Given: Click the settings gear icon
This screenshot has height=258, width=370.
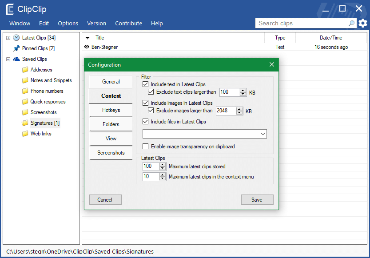Looking at the screenshot, I should (363, 23).
